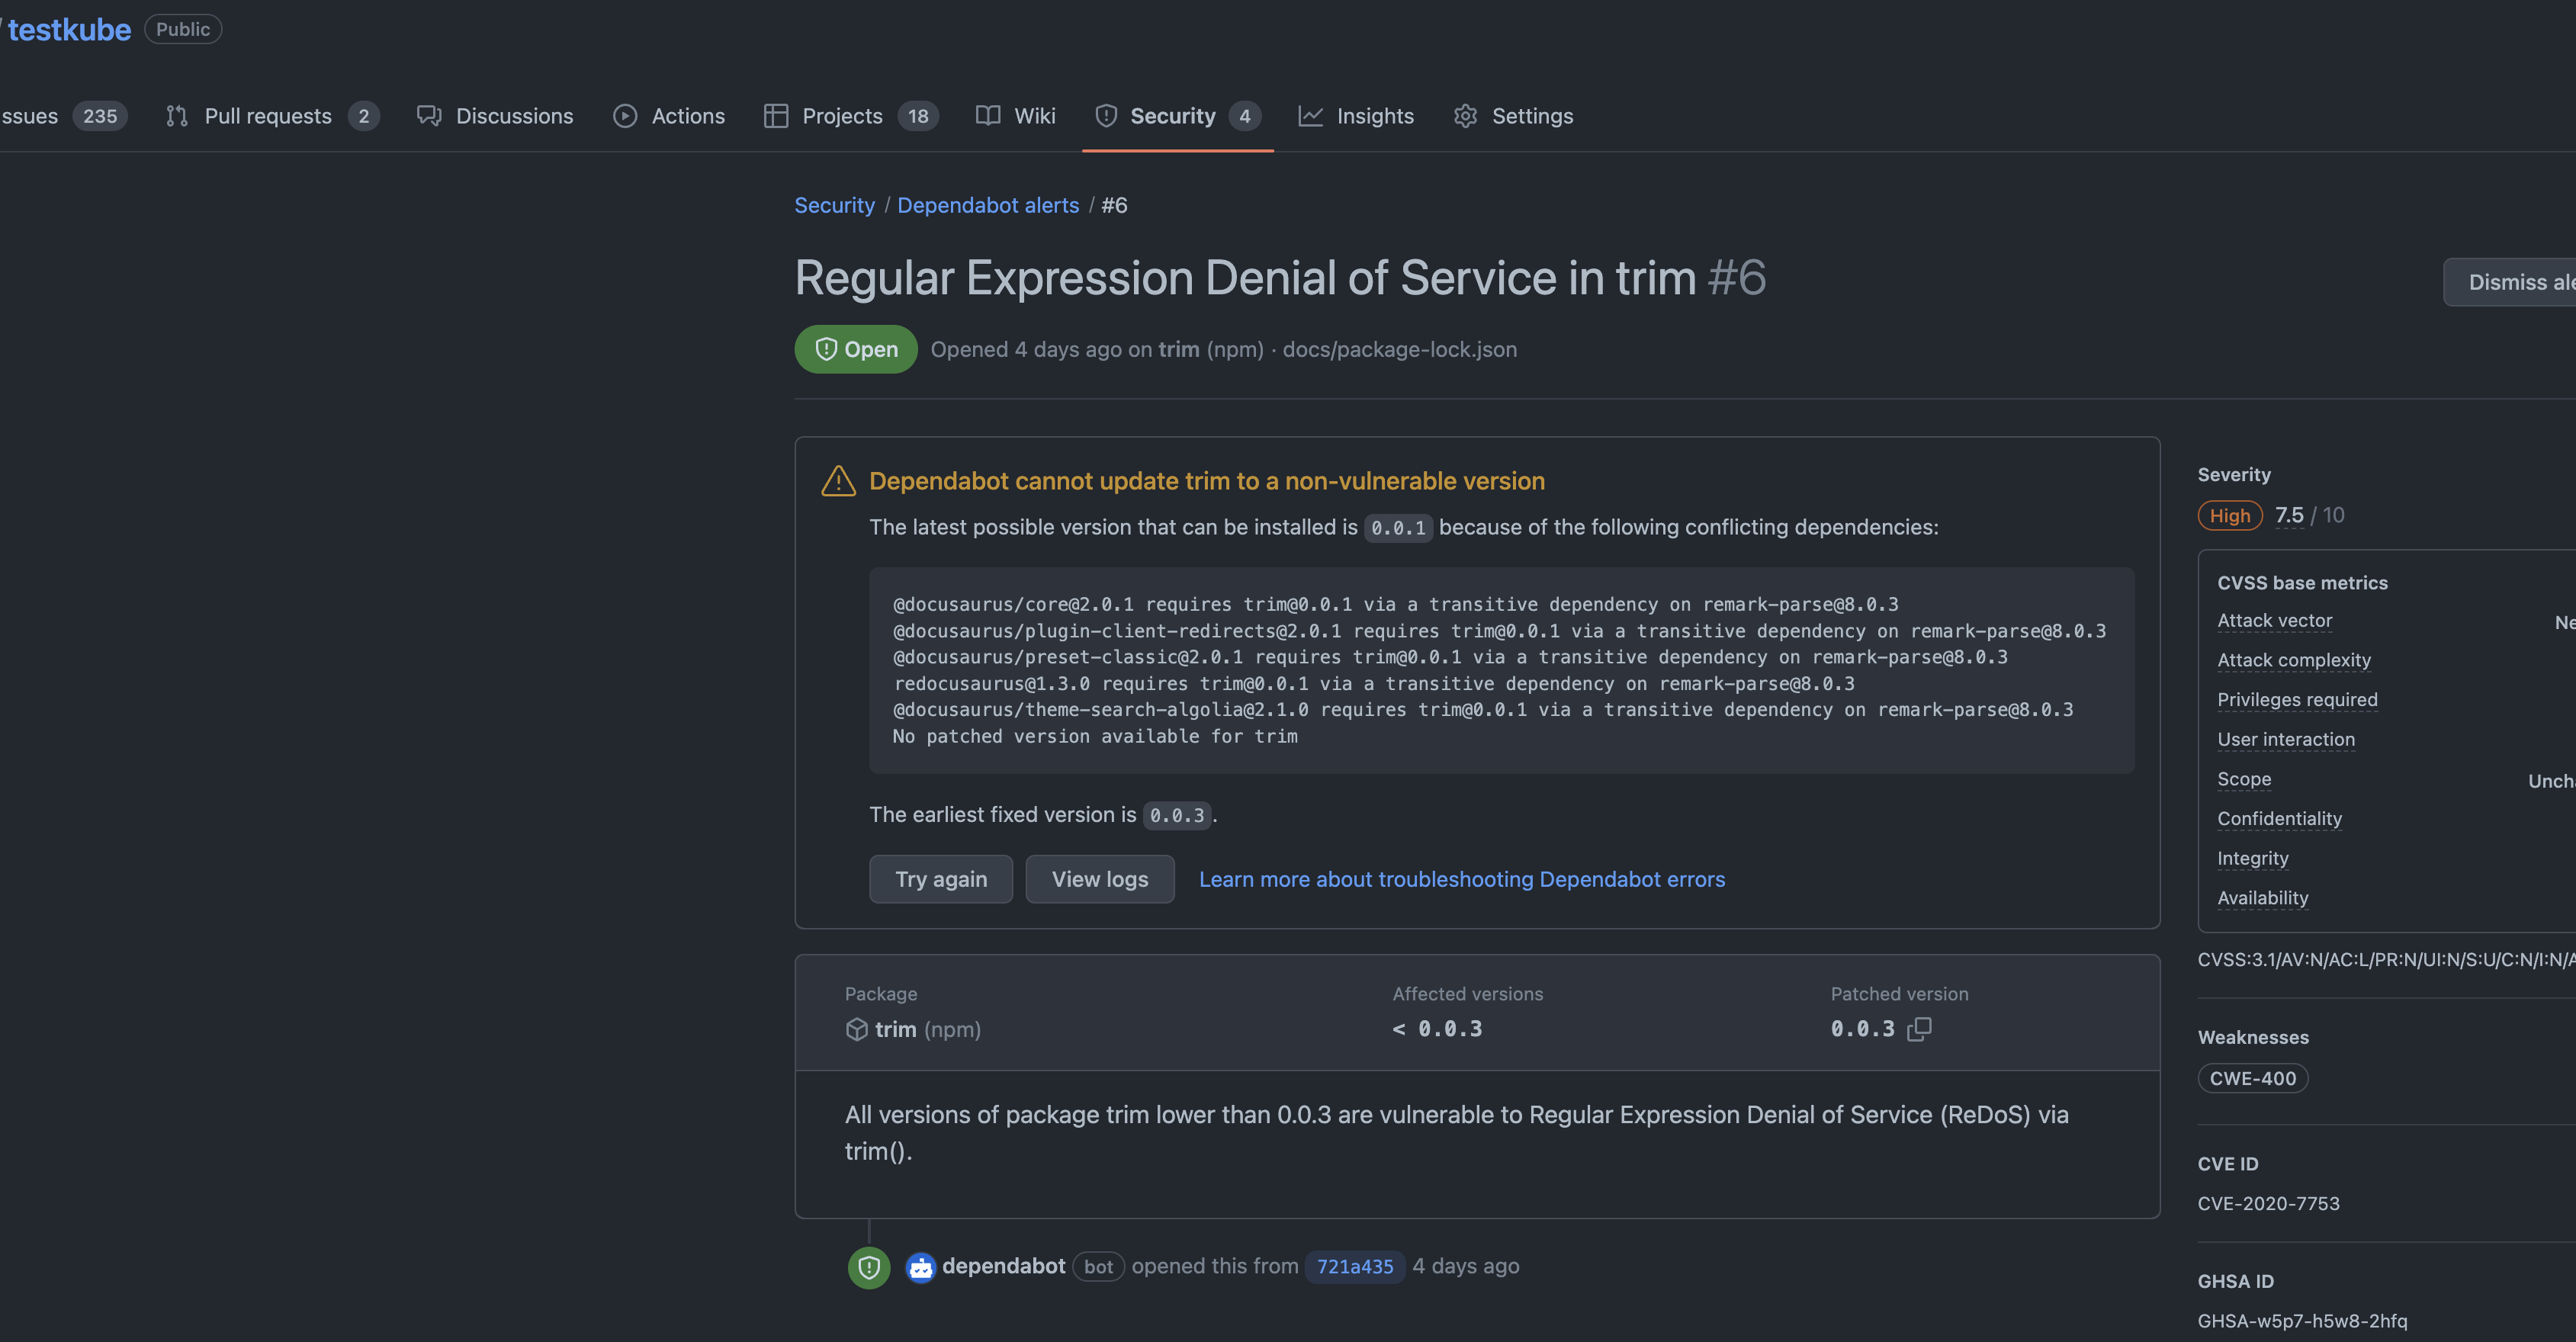Screen dimensions: 2576x1342
Task: Click the View logs button
Action: click(x=1100, y=879)
